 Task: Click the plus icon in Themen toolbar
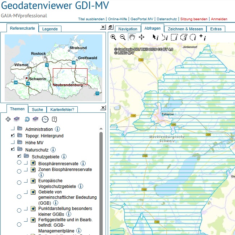click(8, 119)
